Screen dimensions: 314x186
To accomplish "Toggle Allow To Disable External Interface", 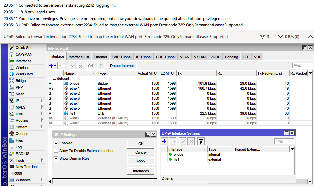I will pos(56,151).
